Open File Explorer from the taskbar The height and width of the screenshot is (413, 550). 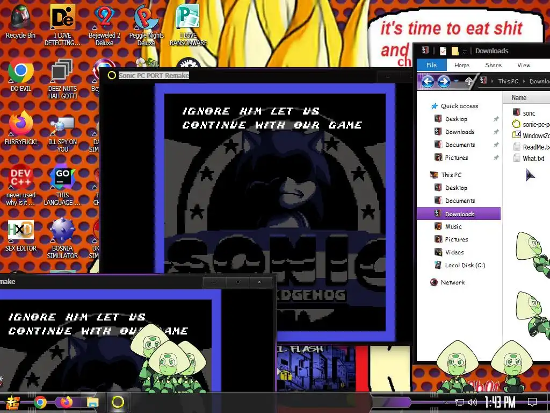(x=92, y=402)
